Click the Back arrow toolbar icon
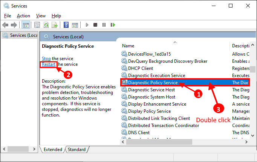This screenshot has width=257, height=162. tap(5, 25)
